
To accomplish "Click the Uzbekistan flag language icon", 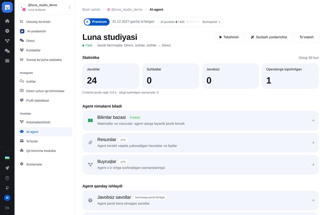I will pos(7,158).
